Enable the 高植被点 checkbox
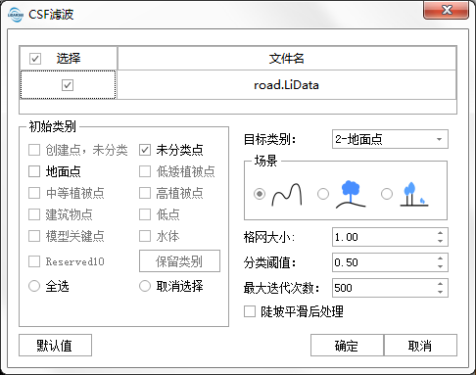The width and height of the screenshot is (476, 375). click(x=145, y=193)
